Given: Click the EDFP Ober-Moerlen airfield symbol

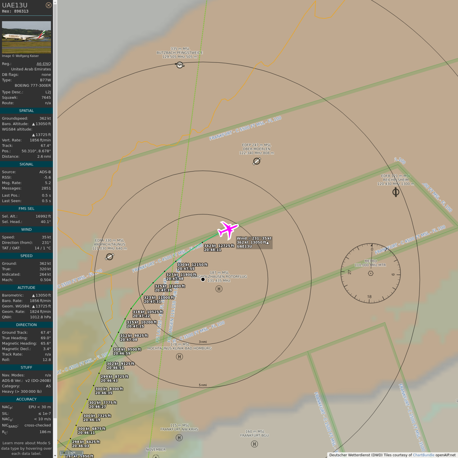Looking at the screenshot, I should pyautogui.click(x=257, y=161).
